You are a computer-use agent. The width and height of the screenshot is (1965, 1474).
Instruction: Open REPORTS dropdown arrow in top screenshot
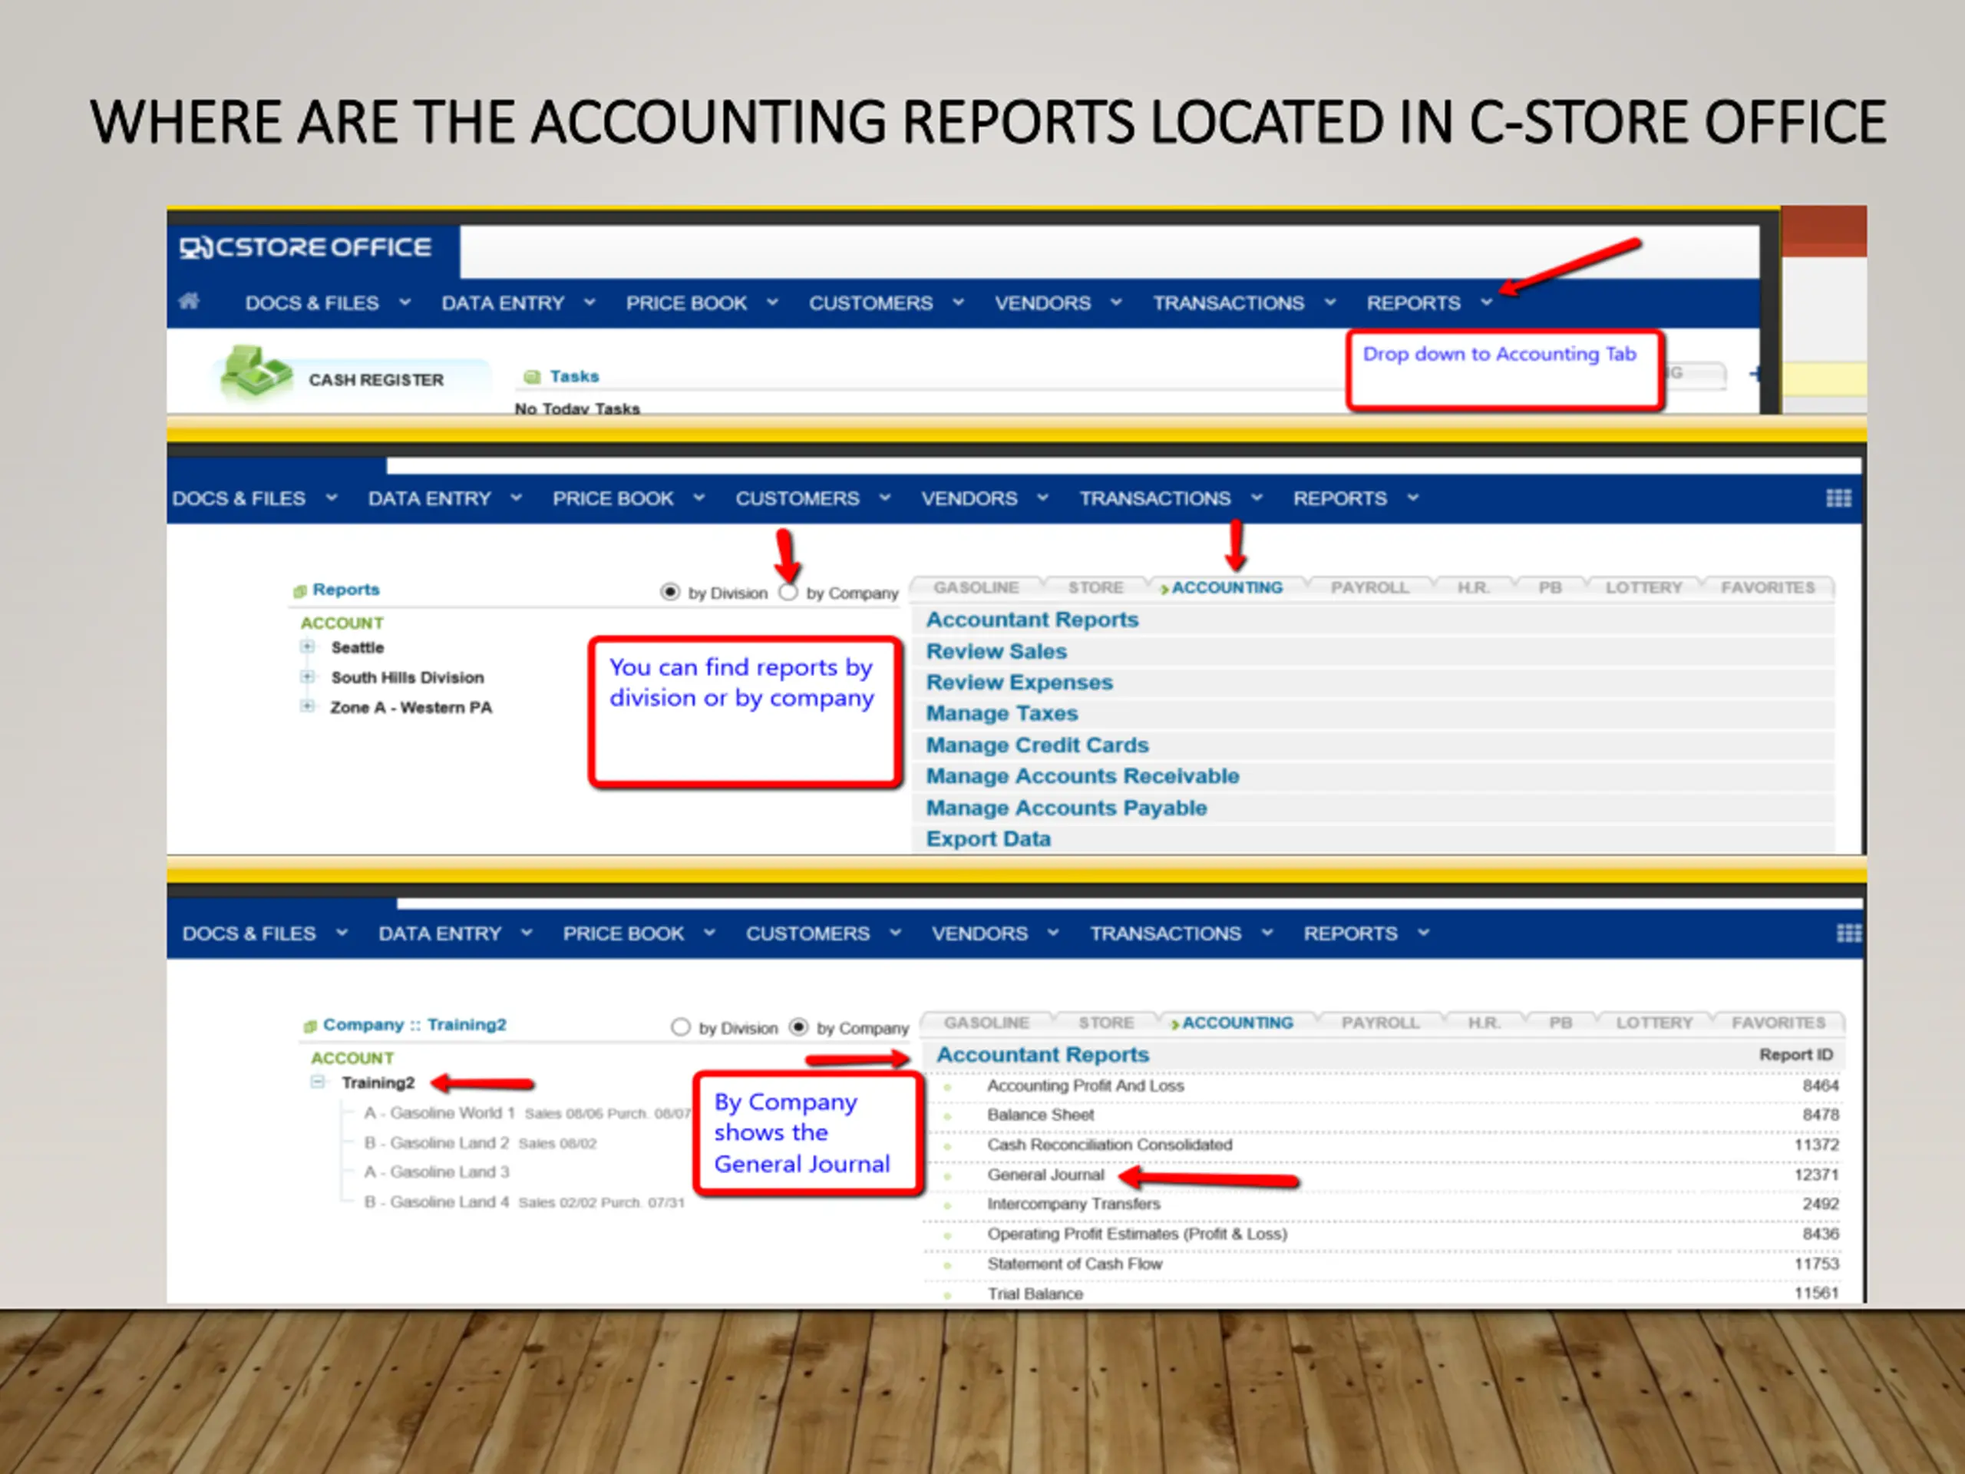(1487, 303)
